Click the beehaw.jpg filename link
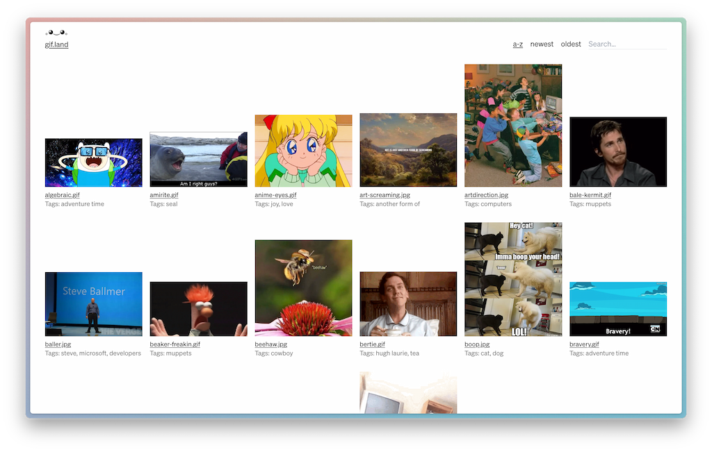 (x=271, y=344)
